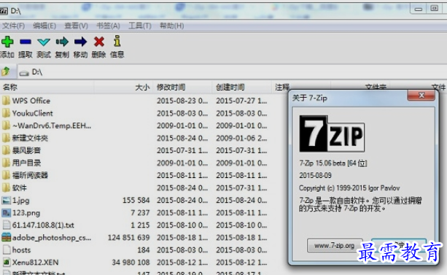The height and width of the screenshot is (275, 447).
Task: Click the red X Delete (删除) icon
Action: point(99,42)
